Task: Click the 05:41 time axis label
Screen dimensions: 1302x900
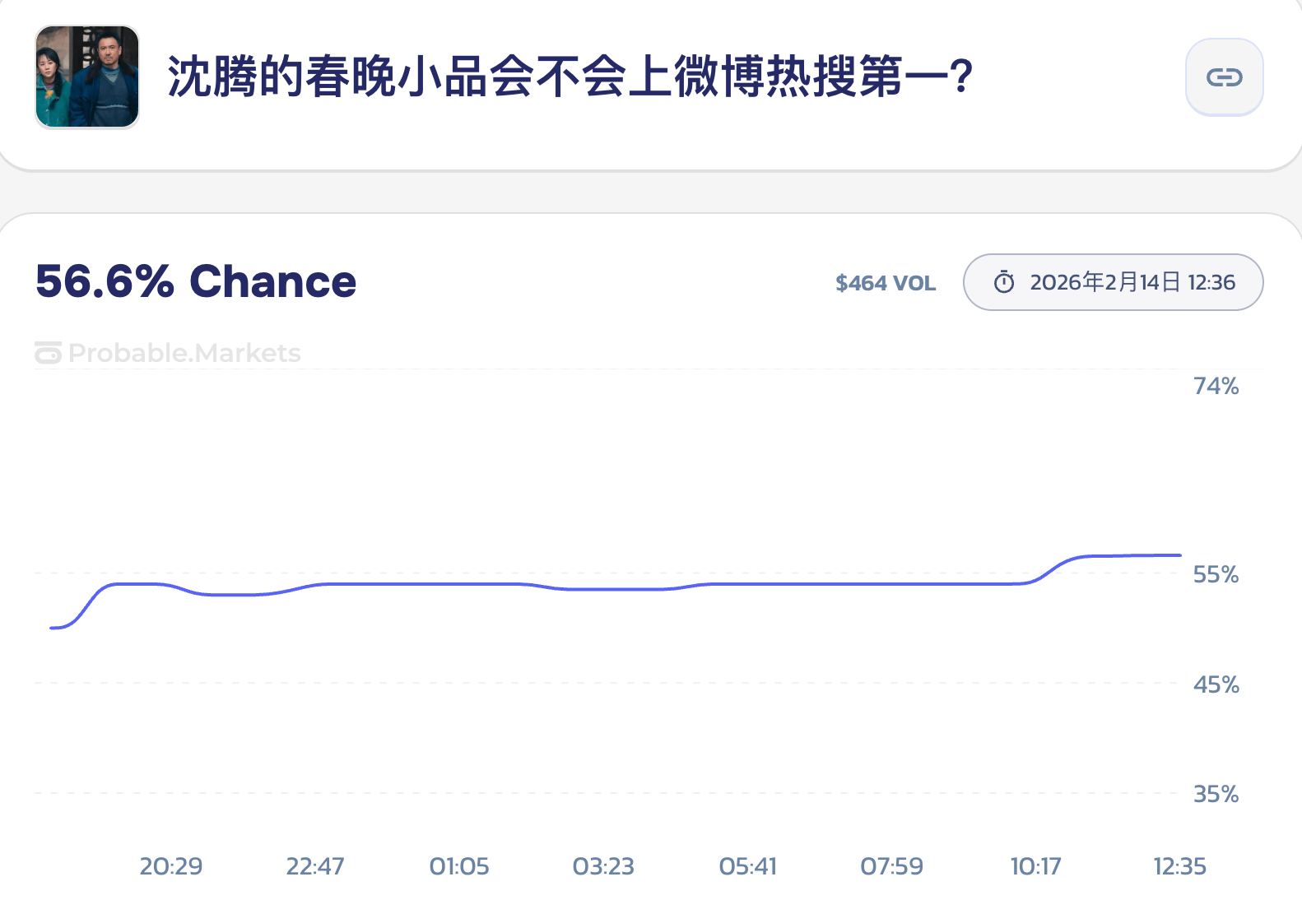Action: tap(748, 866)
